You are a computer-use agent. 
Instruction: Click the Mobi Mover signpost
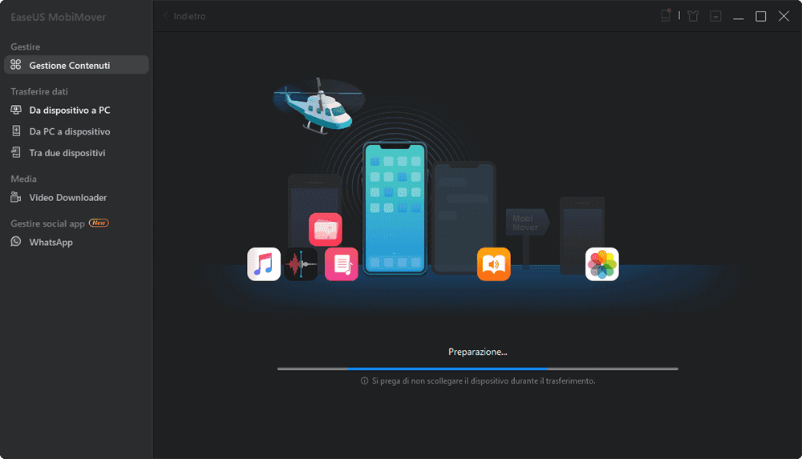(x=528, y=223)
